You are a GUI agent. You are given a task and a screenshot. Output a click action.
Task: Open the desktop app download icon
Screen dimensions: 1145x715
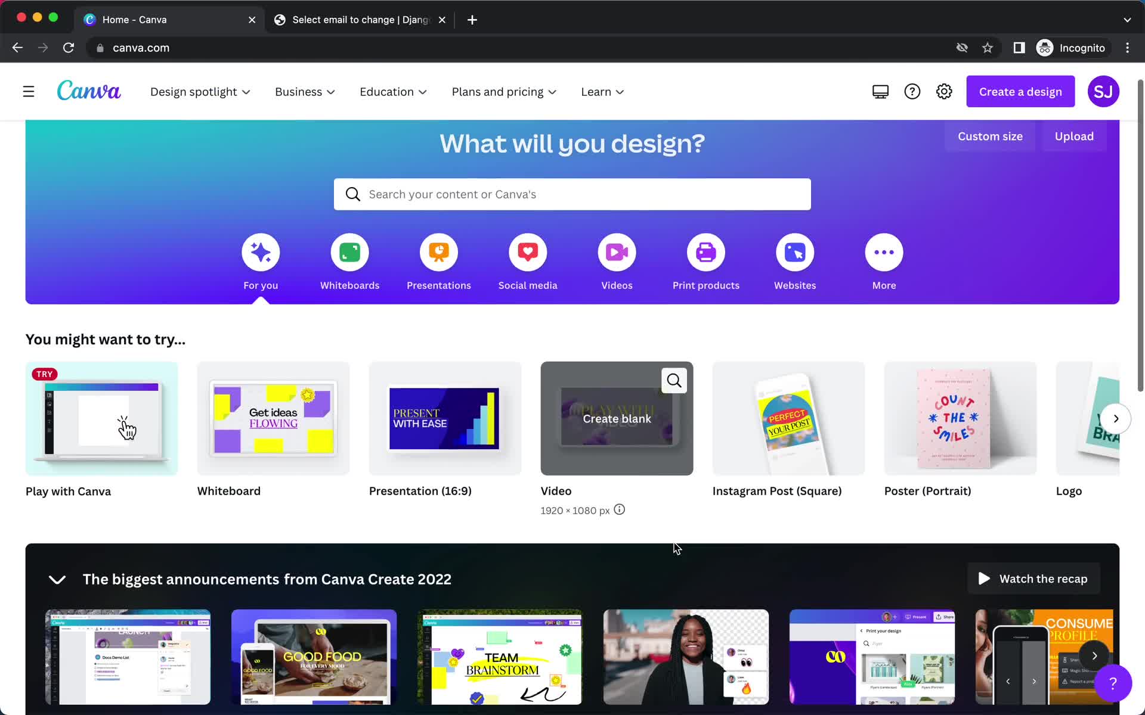[880, 92]
